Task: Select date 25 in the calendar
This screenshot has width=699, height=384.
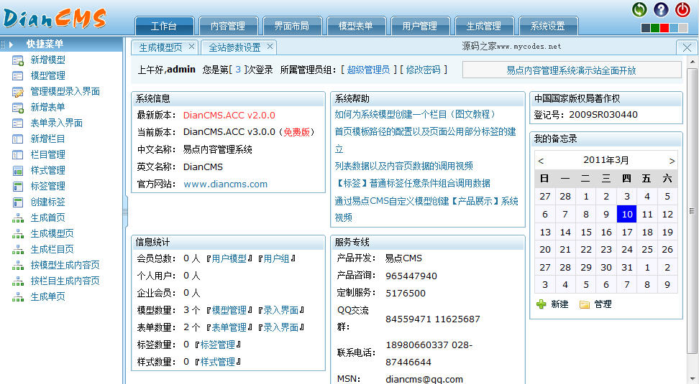Action: (647, 250)
